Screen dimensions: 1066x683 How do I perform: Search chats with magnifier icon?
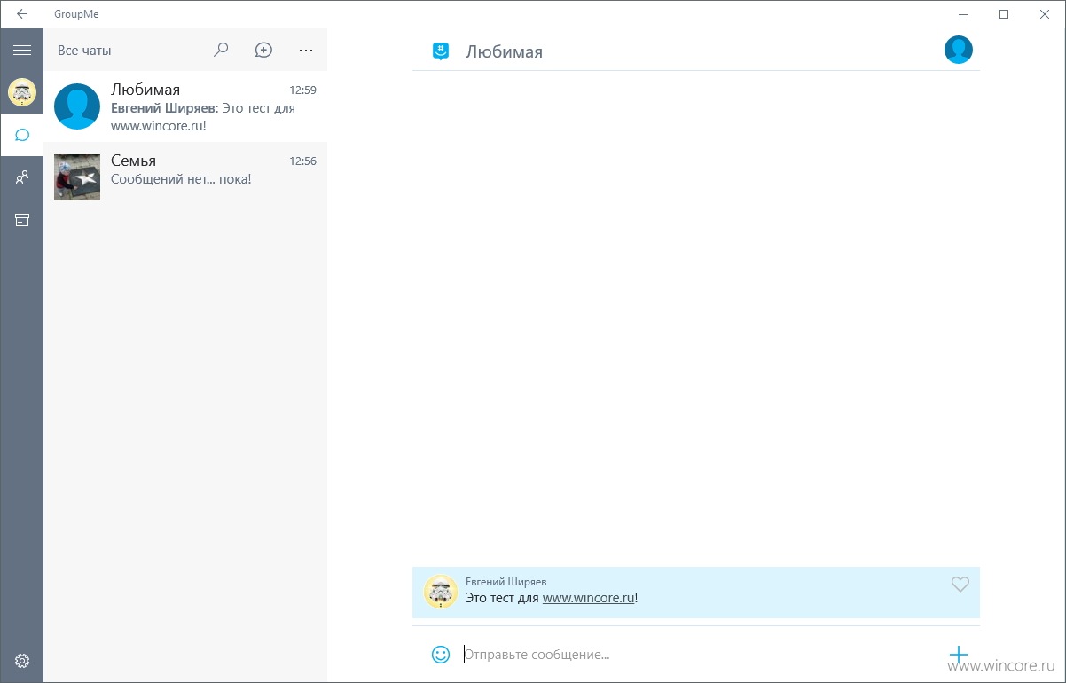click(x=222, y=51)
